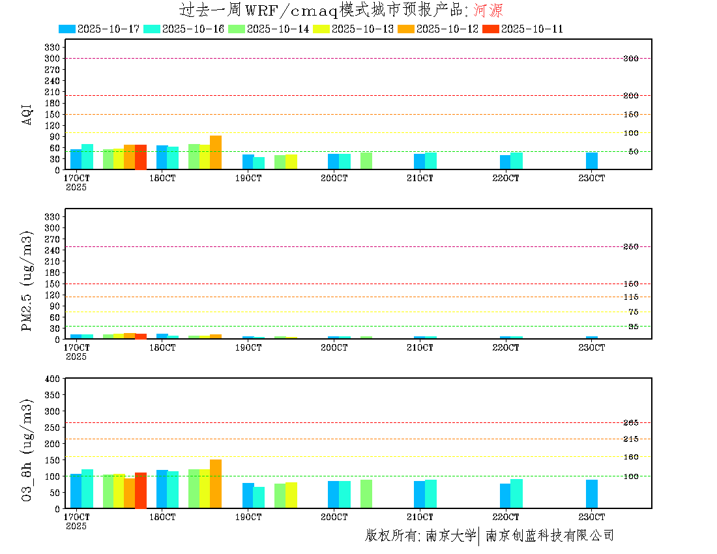
Task: Click the red city name 河源 in title
Action: tap(488, 11)
